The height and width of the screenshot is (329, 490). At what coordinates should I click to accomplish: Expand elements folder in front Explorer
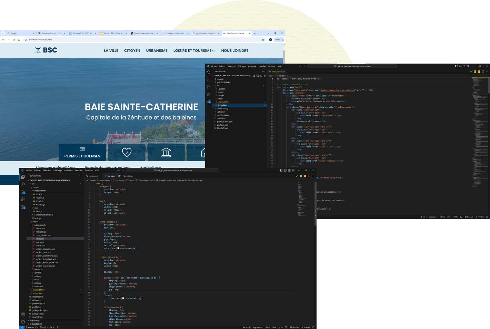[x=55, y=269]
